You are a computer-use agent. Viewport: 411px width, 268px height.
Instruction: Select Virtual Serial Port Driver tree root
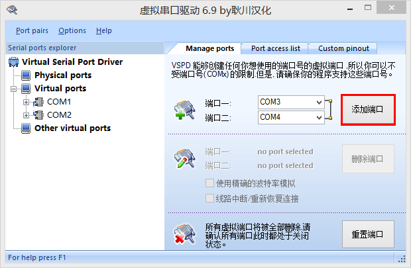[72, 62]
